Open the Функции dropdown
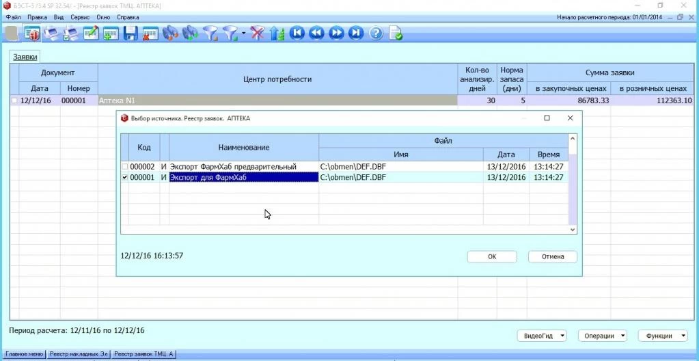Viewport: 699px width, 361px height. (663, 336)
